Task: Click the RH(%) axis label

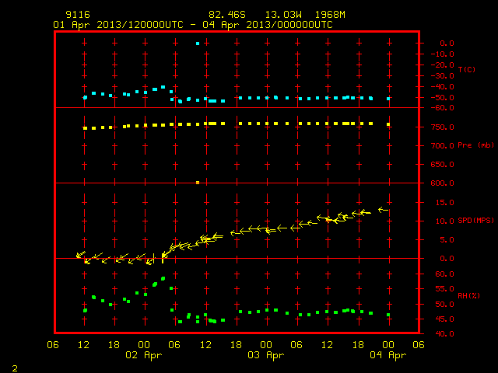Action: point(468,295)
